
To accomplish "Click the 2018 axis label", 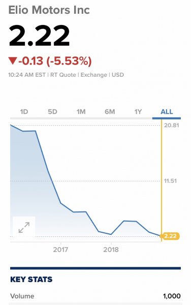I will point(111,250).
